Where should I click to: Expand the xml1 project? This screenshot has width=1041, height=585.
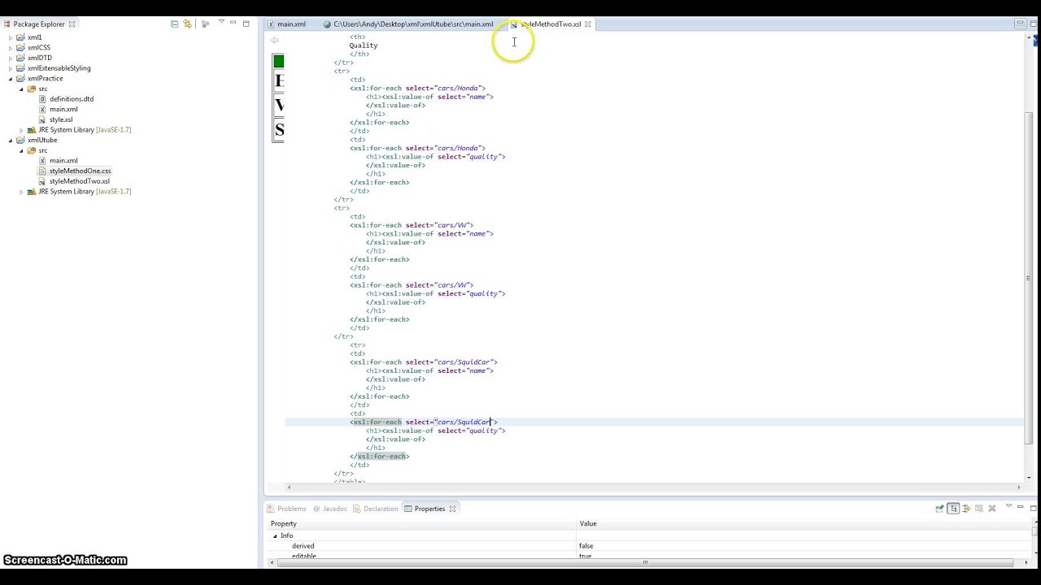[x=11, y=37]
